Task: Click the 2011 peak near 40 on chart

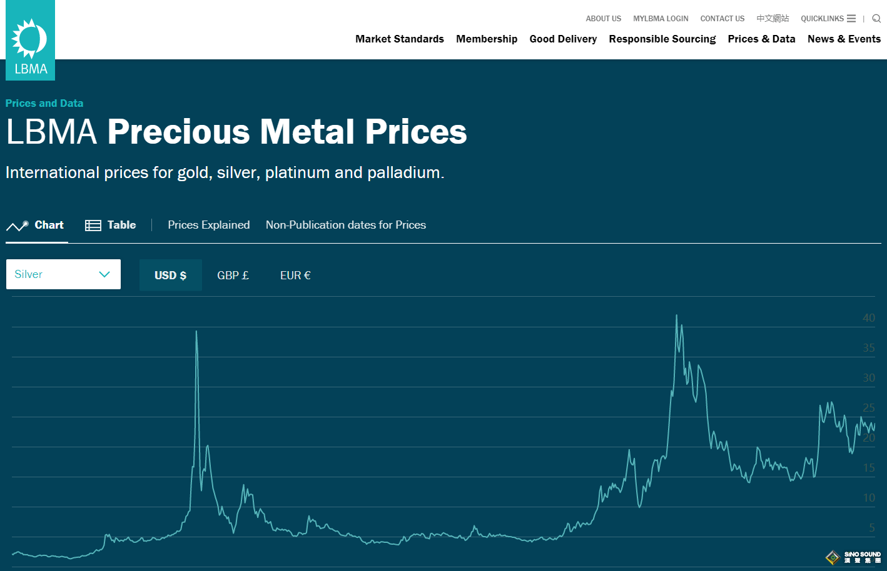Action: (x=676, y=316)
